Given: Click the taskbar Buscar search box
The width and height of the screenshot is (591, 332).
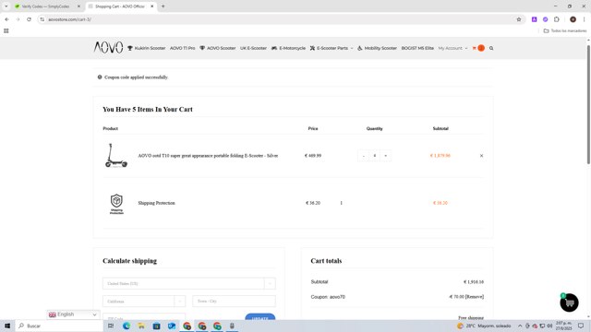Looking at the screenshot, I should [59, 326].
